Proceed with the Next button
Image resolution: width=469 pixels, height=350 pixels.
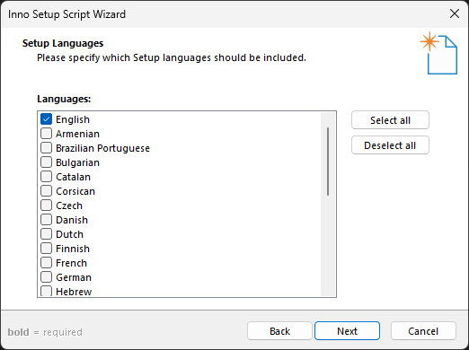347,331
